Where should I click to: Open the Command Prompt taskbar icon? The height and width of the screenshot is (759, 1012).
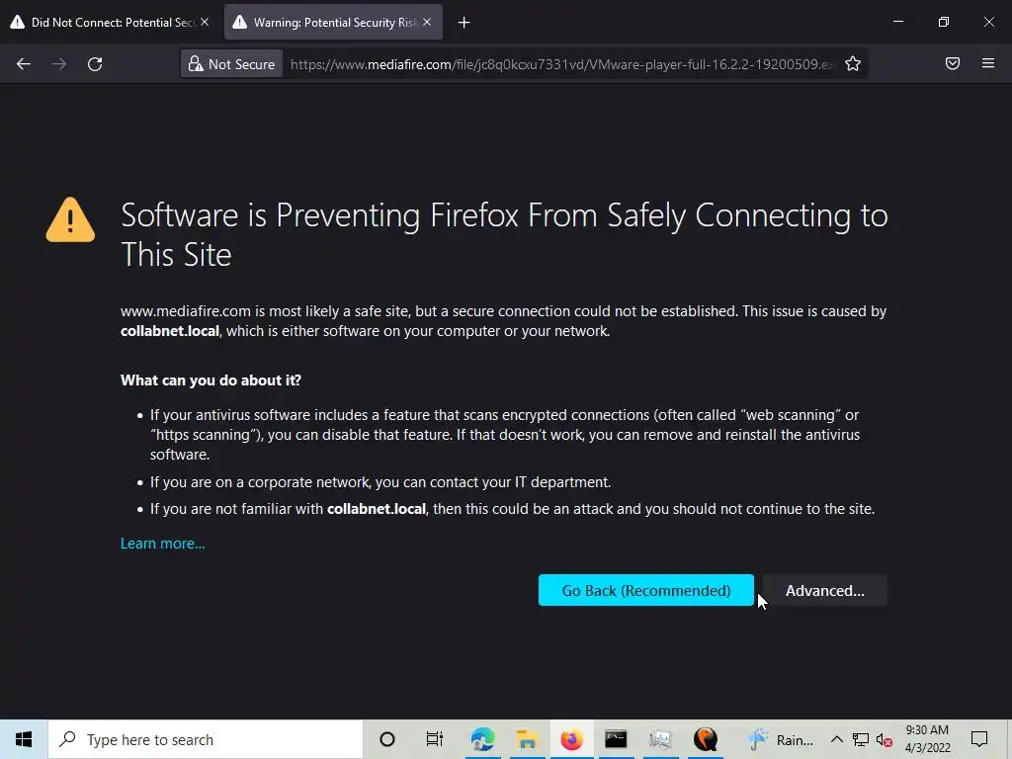(x=616, y=739)
